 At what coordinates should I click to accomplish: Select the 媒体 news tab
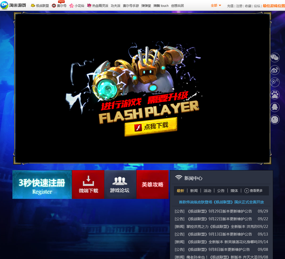pos(234,191)
